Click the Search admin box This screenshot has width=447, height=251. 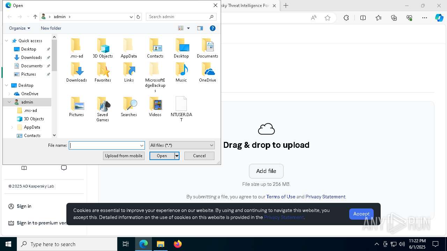click(x=181, y=17)
